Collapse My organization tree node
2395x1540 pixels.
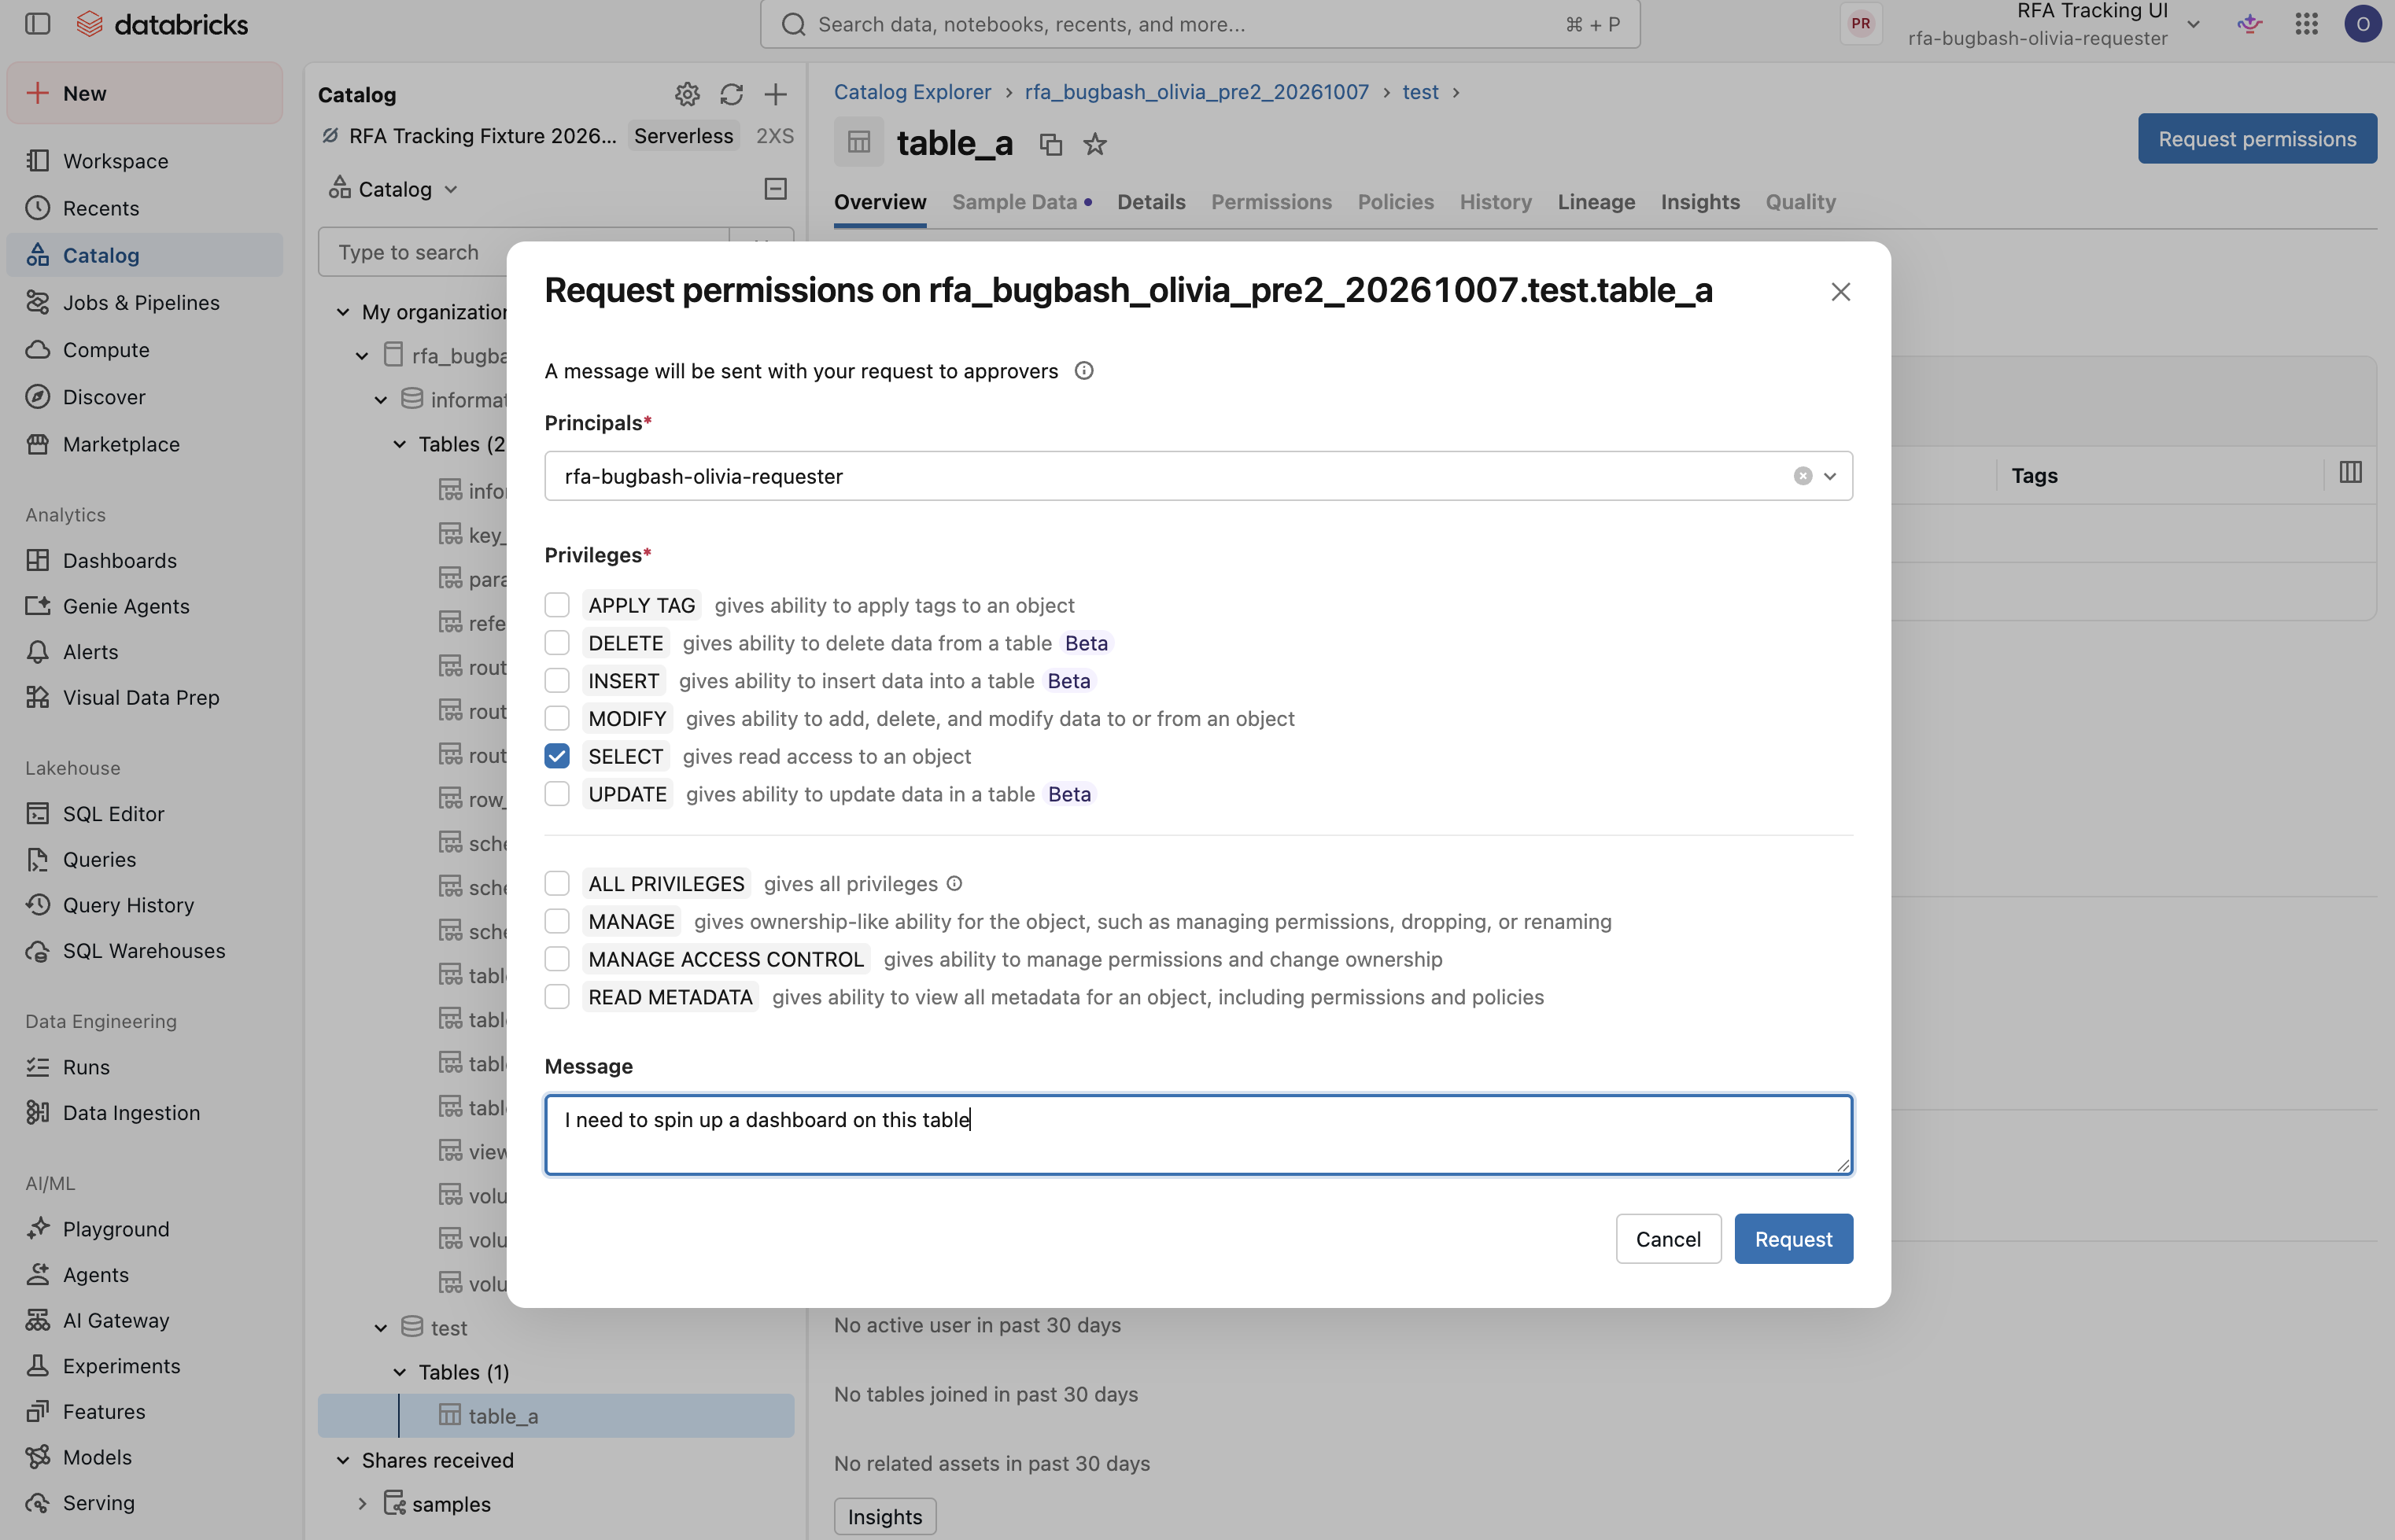point(343,312)
